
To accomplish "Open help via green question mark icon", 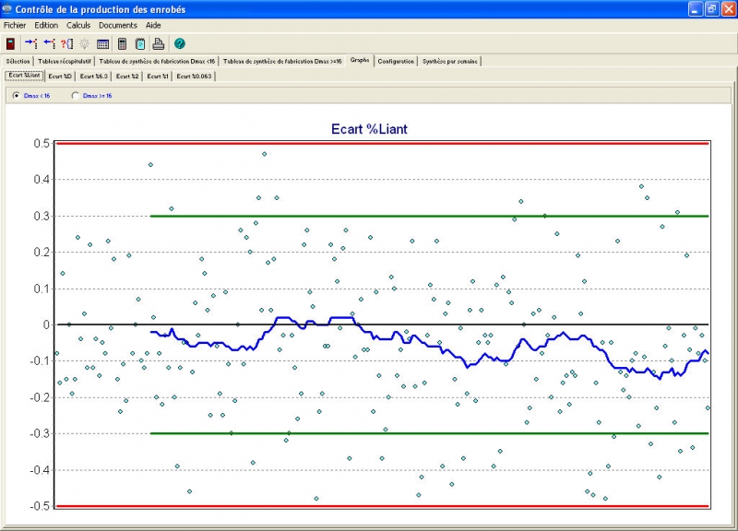I will click(x=179, y=43).
